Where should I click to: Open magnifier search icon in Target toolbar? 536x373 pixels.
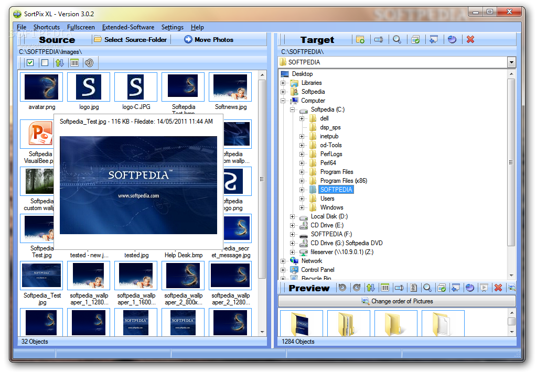[397, 40]
